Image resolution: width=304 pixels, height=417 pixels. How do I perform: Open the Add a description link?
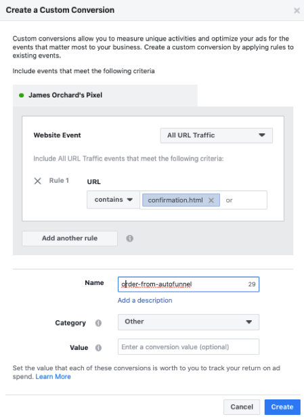click(145, 301)
